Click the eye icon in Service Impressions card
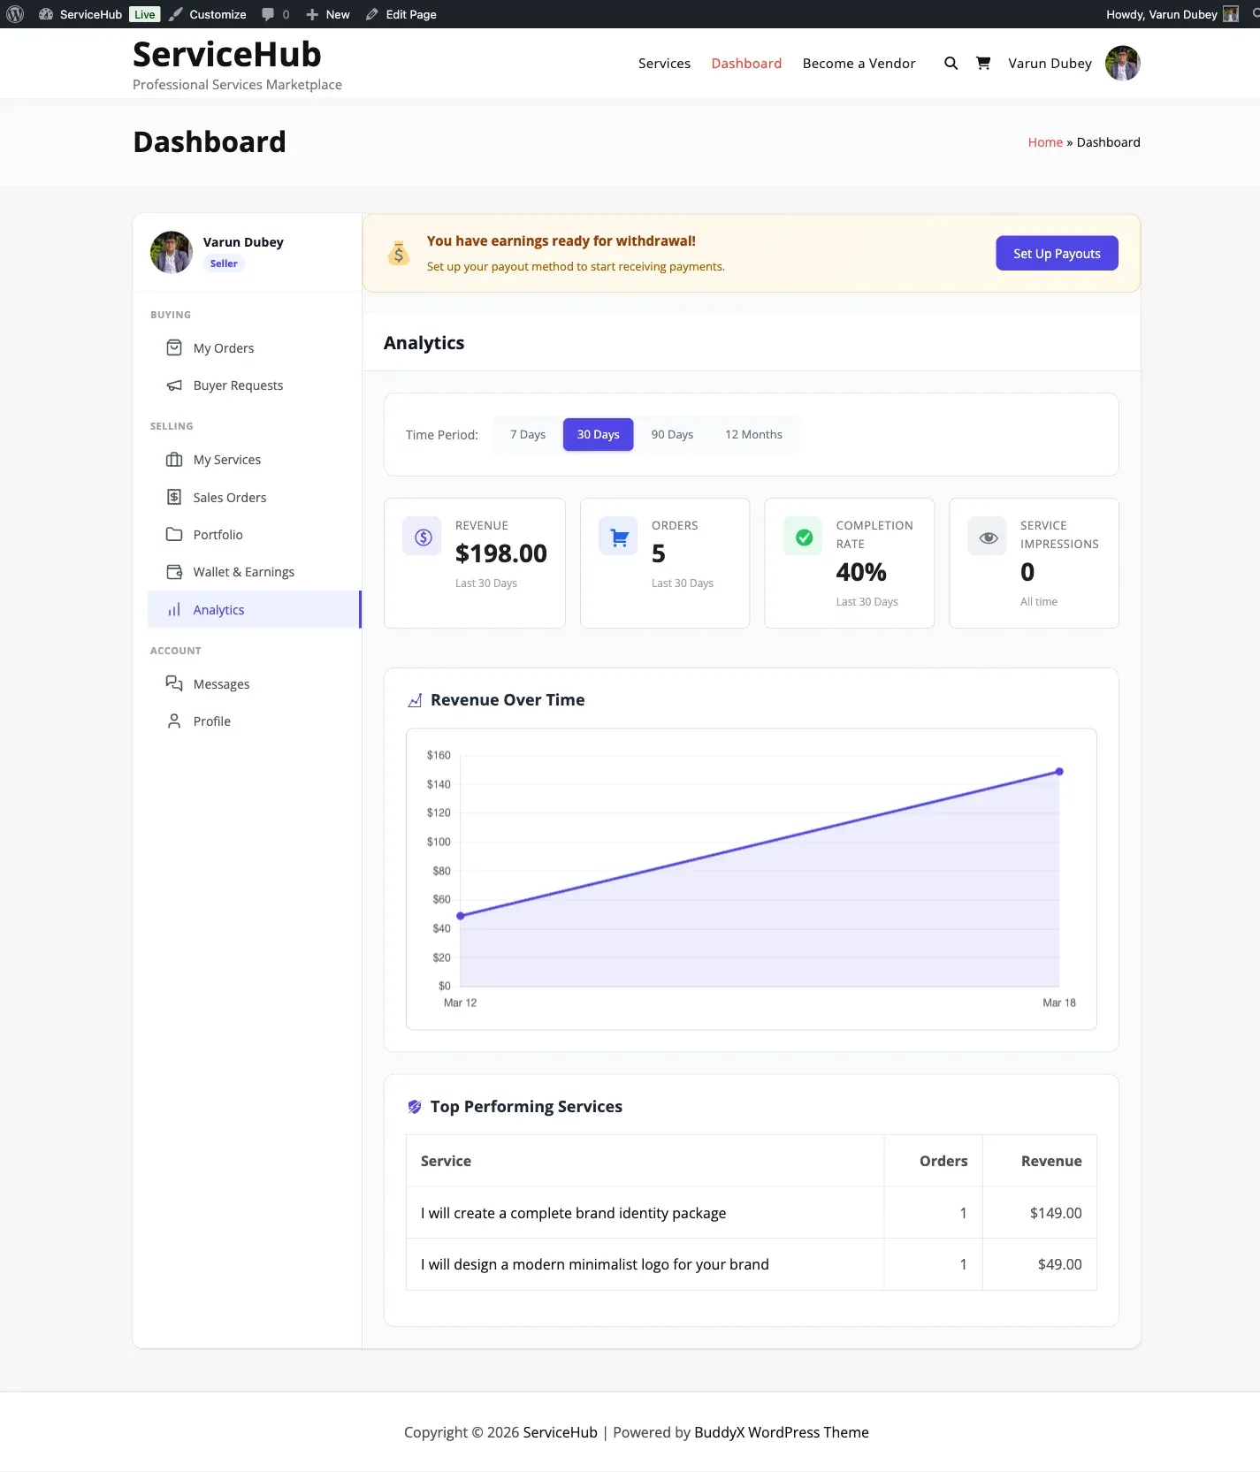This screenshot has width=1260, height=1472. pyautogui.click(x=989, y=537)
